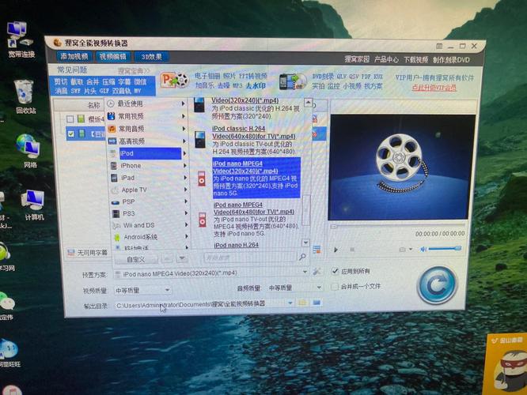This screenshot has width=527, height=395.
Task: Click the red VIP upgrade link
Action: pyautogui.click(x=434, y=88)
